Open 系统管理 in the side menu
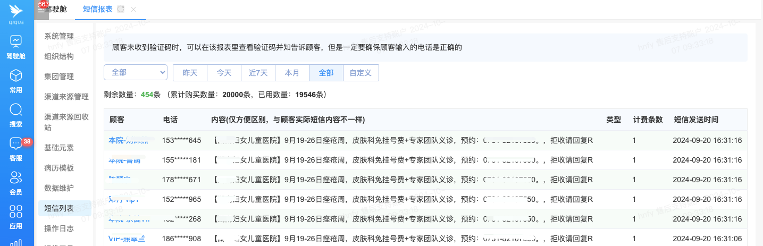The image size is (763, 246). [x=59, y=36]
